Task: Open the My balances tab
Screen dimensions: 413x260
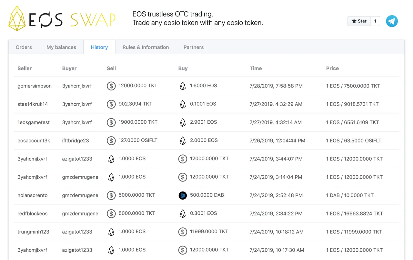Action: click(x=61, y=47)
